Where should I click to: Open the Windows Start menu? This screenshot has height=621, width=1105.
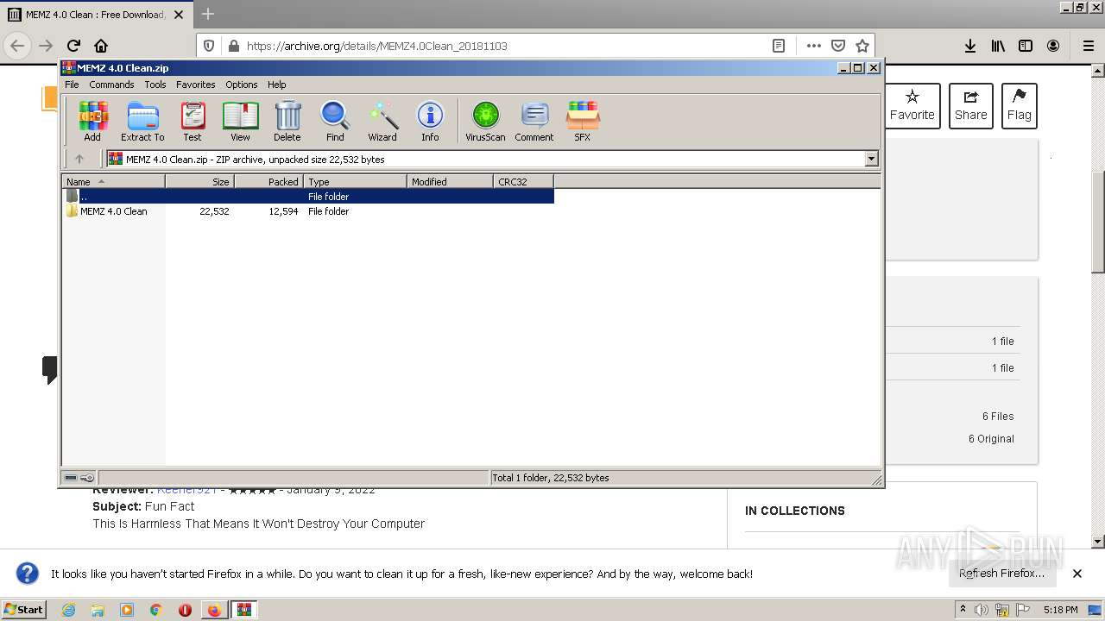[x=24, y=609]
